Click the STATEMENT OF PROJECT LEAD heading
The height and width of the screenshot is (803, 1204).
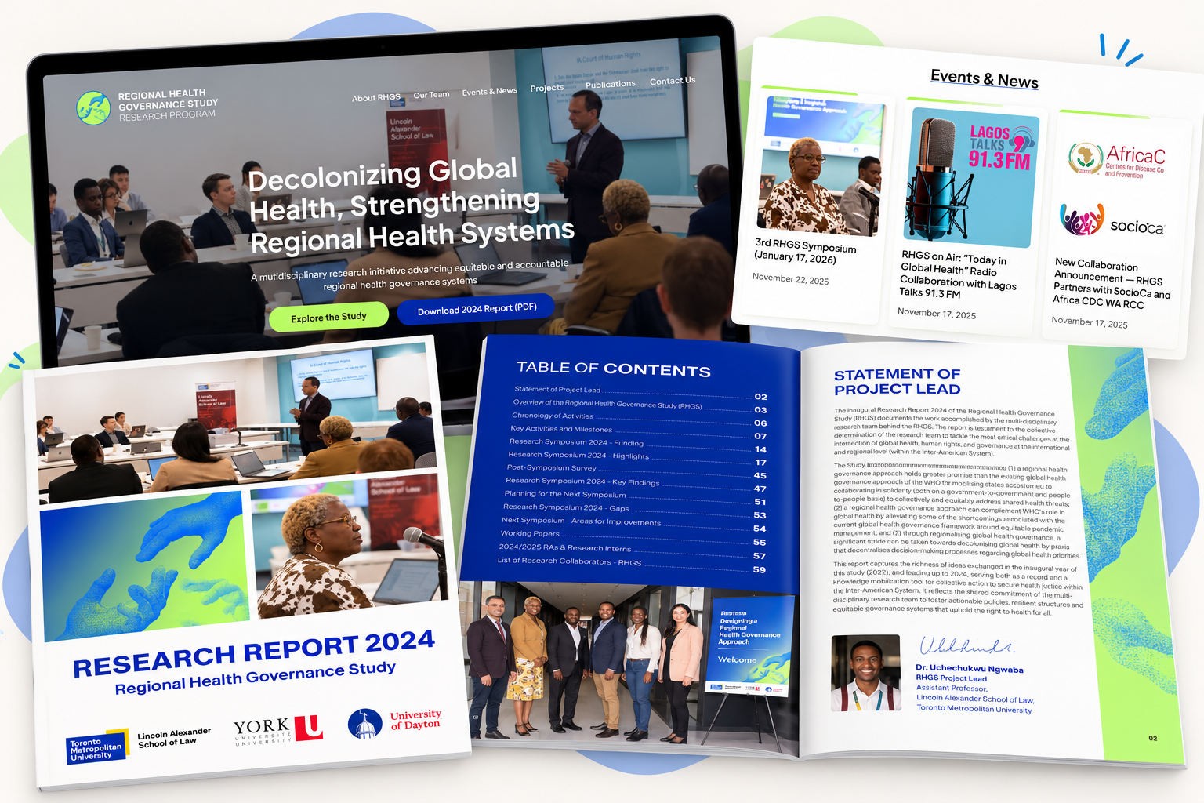[x=898, y=382]
